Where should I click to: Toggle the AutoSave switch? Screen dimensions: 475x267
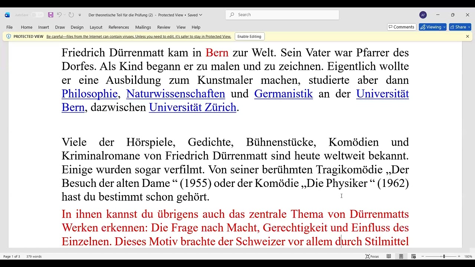[x=37, y=15]
